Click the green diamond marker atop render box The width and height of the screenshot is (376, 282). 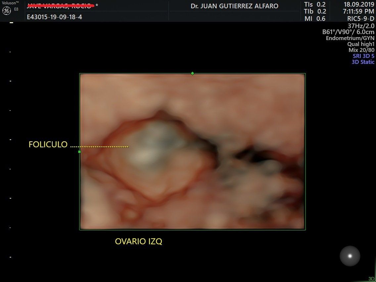[192, 73]
